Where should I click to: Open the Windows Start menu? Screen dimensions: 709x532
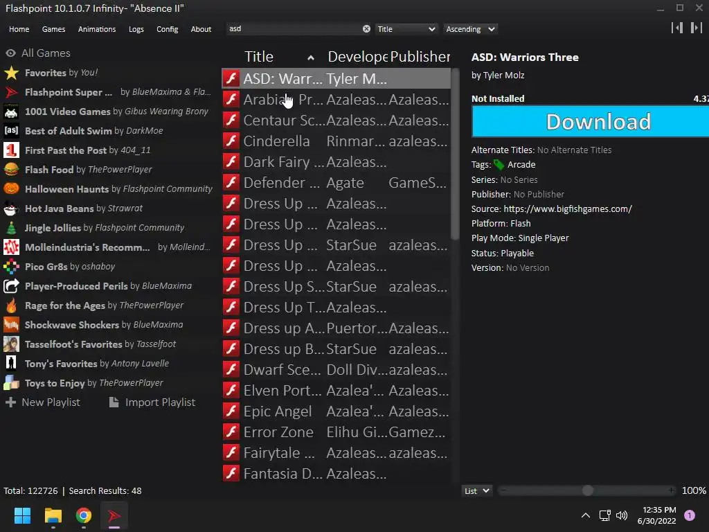pyautogui.click(x=22, y=515)
